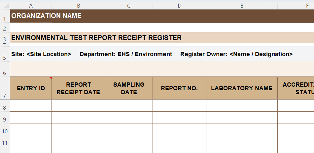Click the REPORT RECEIPT DATE header cell
The image size is (314, 153).
coord(78,88)
